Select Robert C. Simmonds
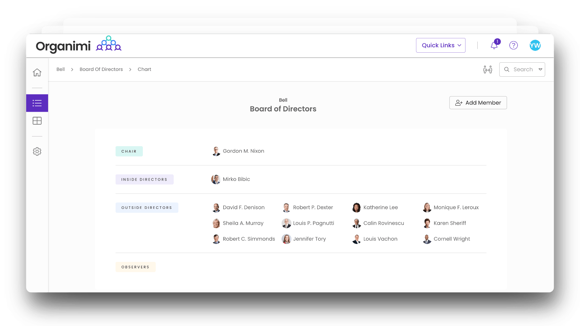Image resolution: width=580 pixels, height=326 pixels. point(249,239)
